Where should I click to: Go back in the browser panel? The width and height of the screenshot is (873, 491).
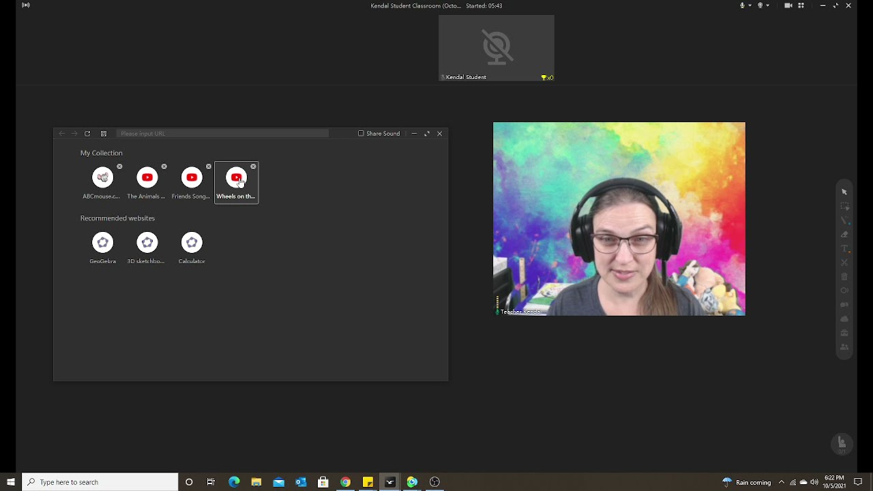(x=61, y=134)
